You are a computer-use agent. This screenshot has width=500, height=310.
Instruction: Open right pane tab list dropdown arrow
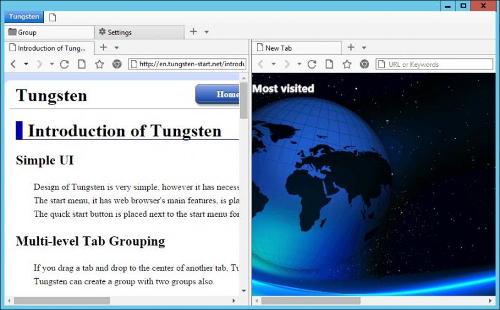coord(364,47)
